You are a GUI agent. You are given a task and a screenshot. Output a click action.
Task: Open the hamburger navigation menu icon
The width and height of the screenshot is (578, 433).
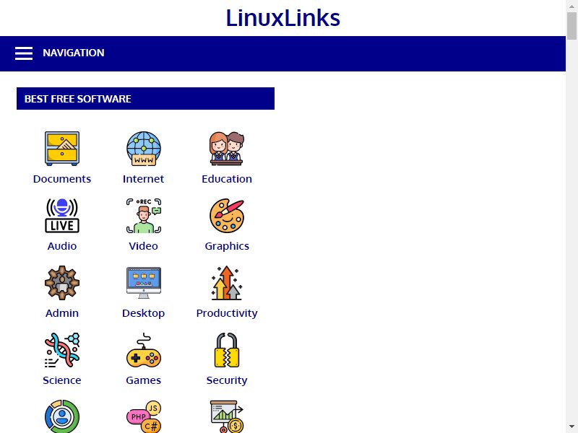[x=24, y=53]
